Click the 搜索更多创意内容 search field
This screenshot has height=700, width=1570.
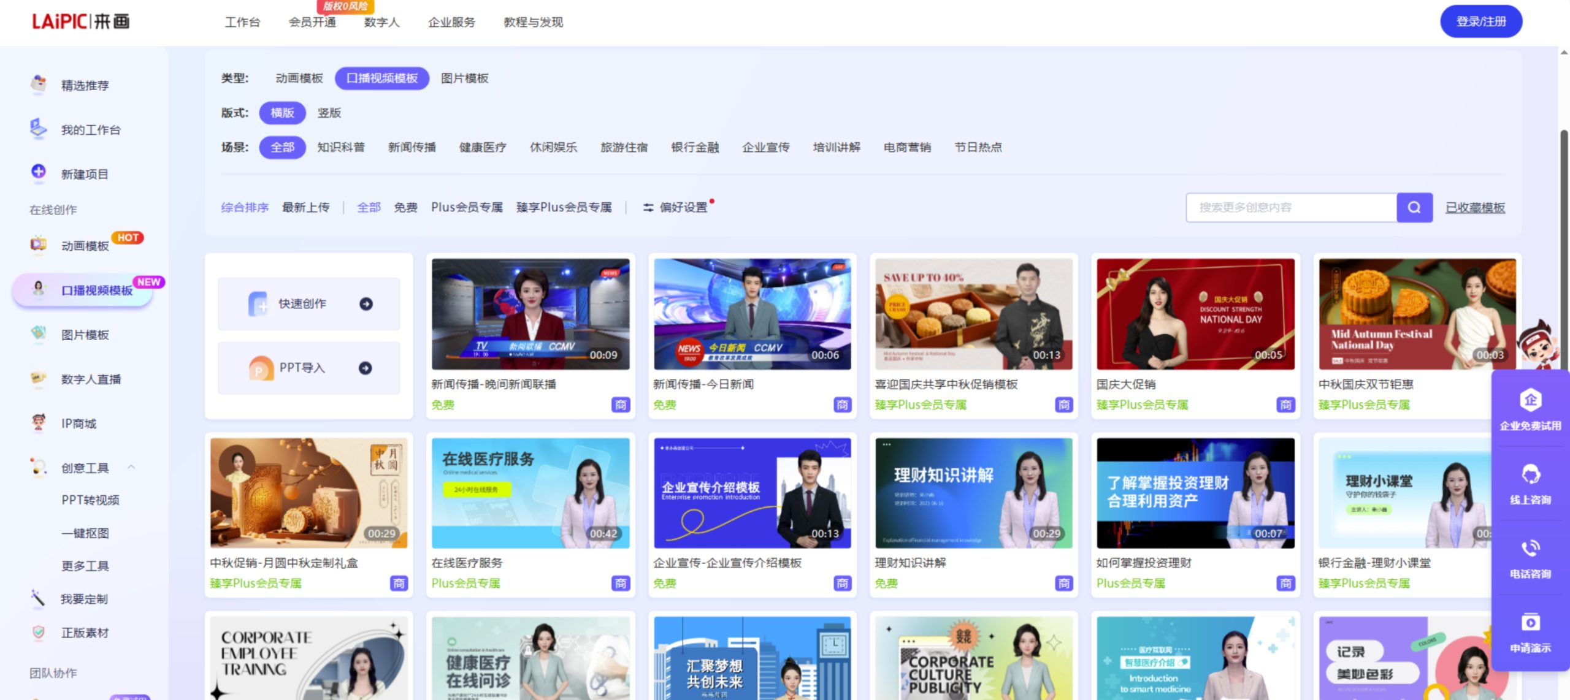[1292, 207]
